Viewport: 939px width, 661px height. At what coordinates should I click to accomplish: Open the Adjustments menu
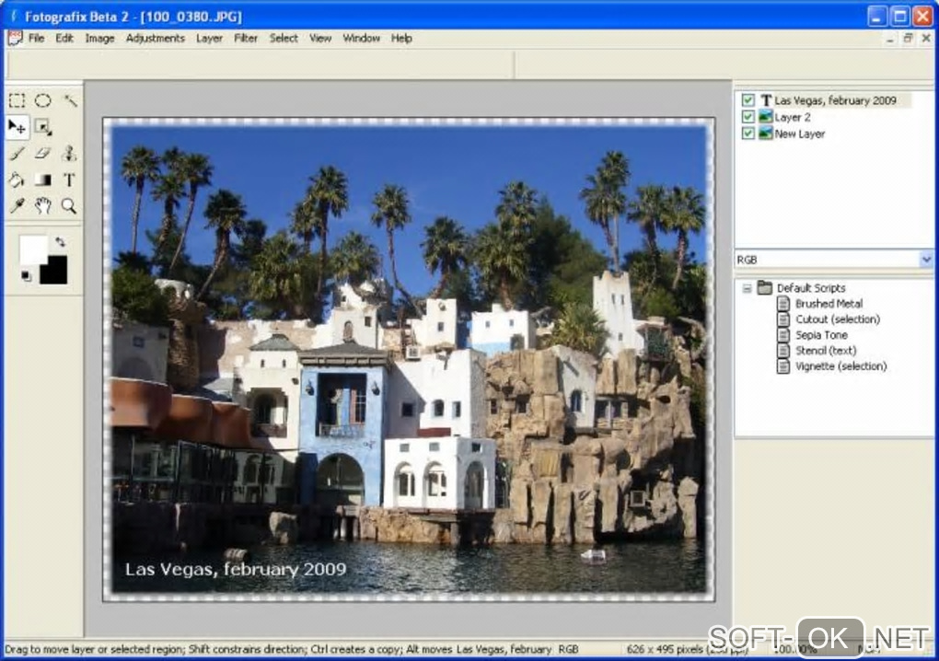[155, 39]
